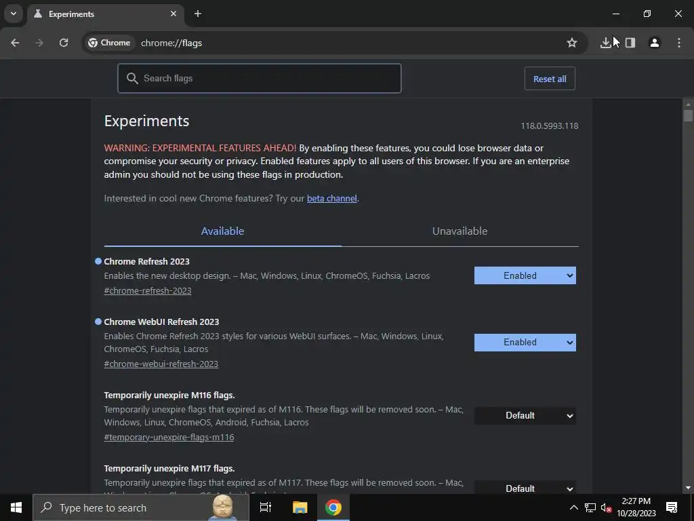
Task: Open File Explorer from the taskbar
Action: click(x=300, y=507)
